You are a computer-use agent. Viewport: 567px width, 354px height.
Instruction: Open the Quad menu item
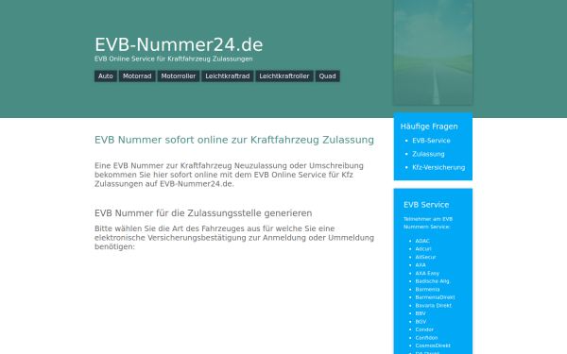click(327, 76)
